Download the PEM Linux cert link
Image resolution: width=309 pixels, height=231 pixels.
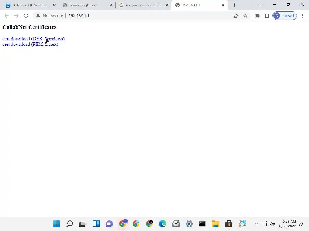point(30,44)
